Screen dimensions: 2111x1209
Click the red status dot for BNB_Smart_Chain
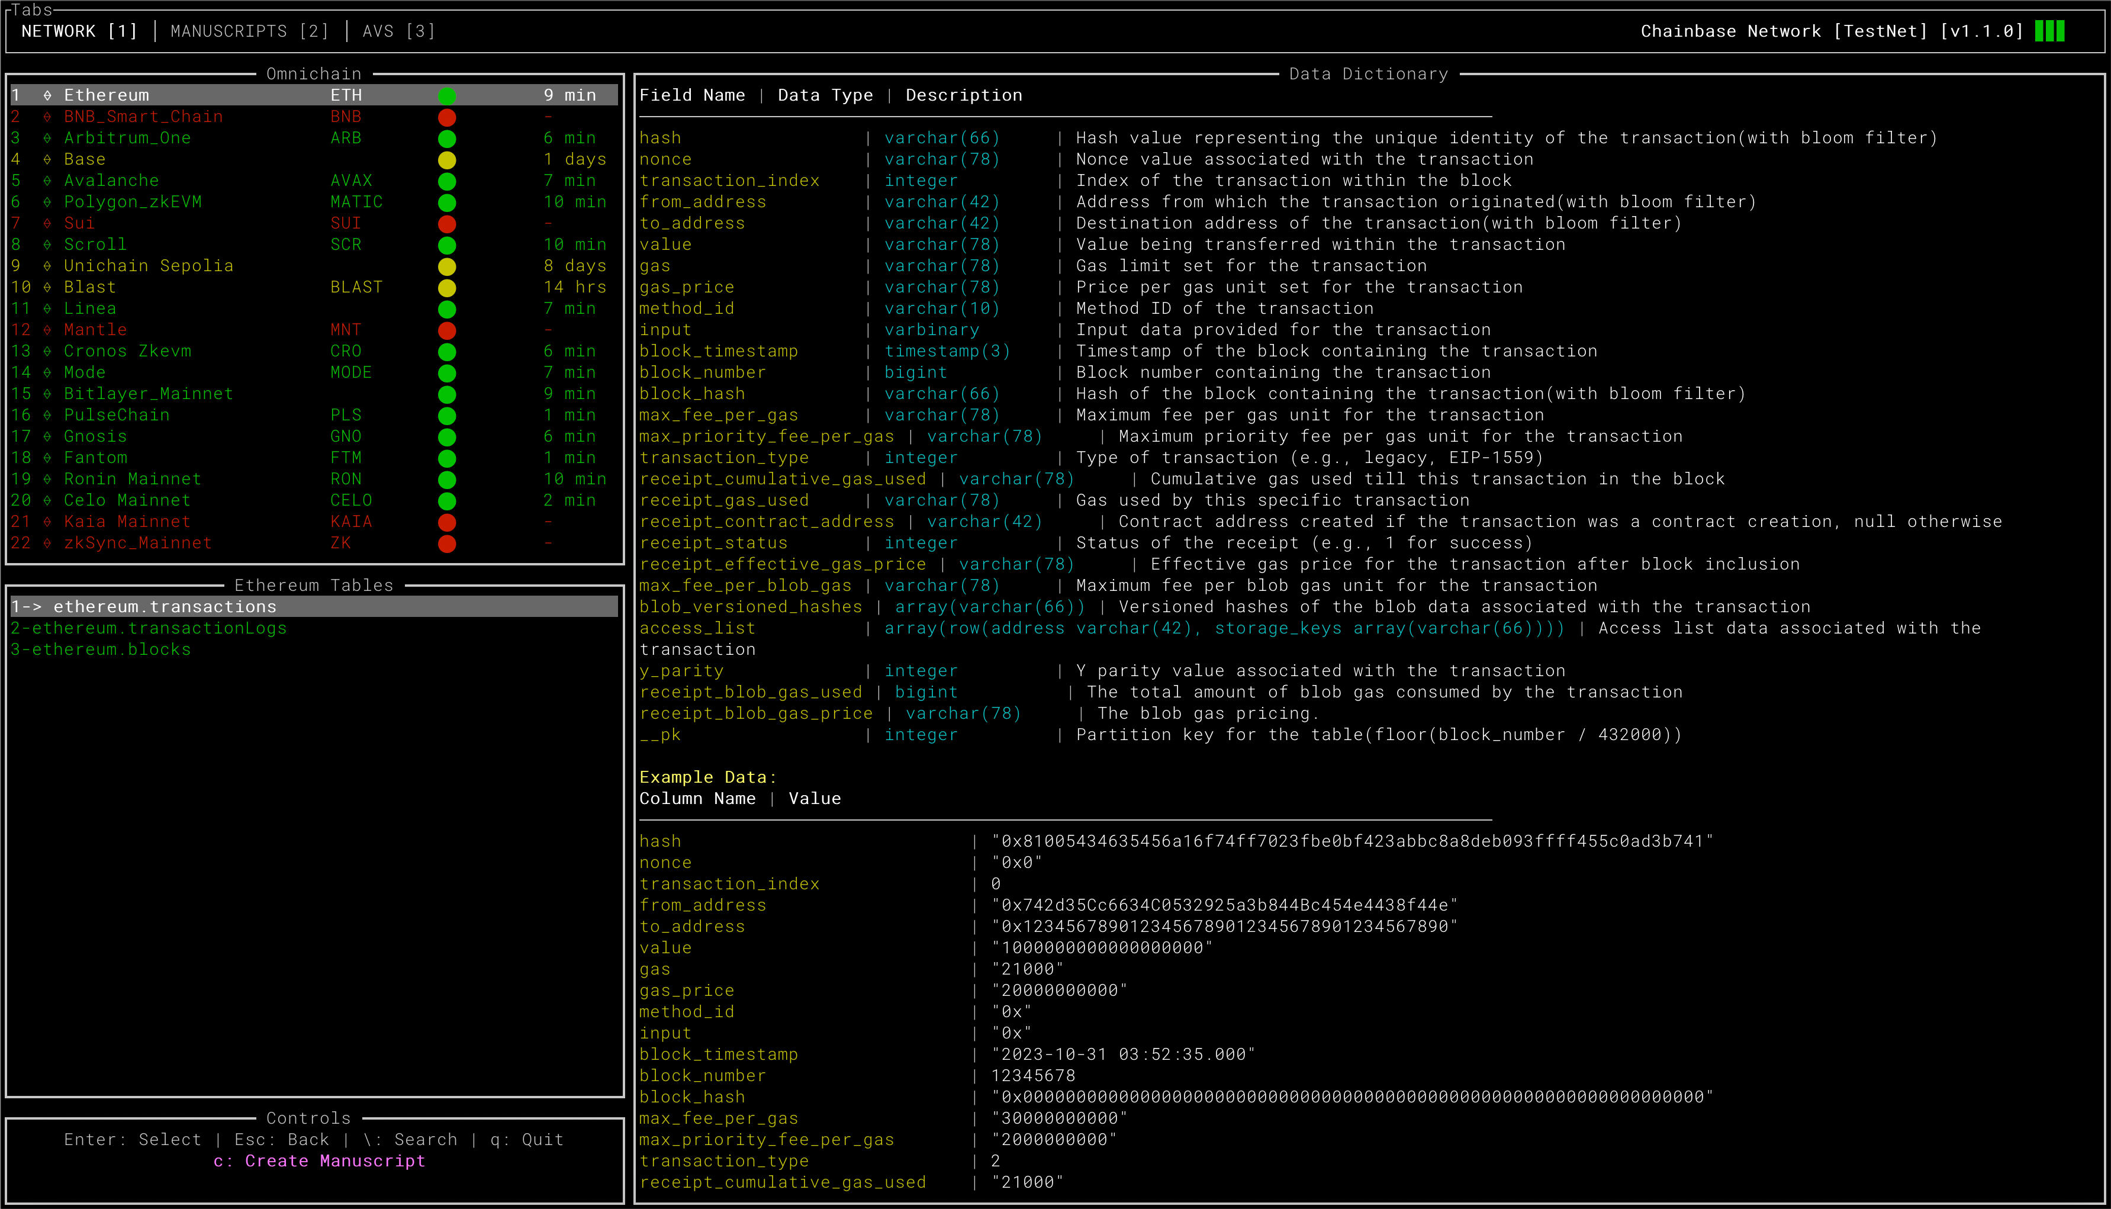(446, 117)
